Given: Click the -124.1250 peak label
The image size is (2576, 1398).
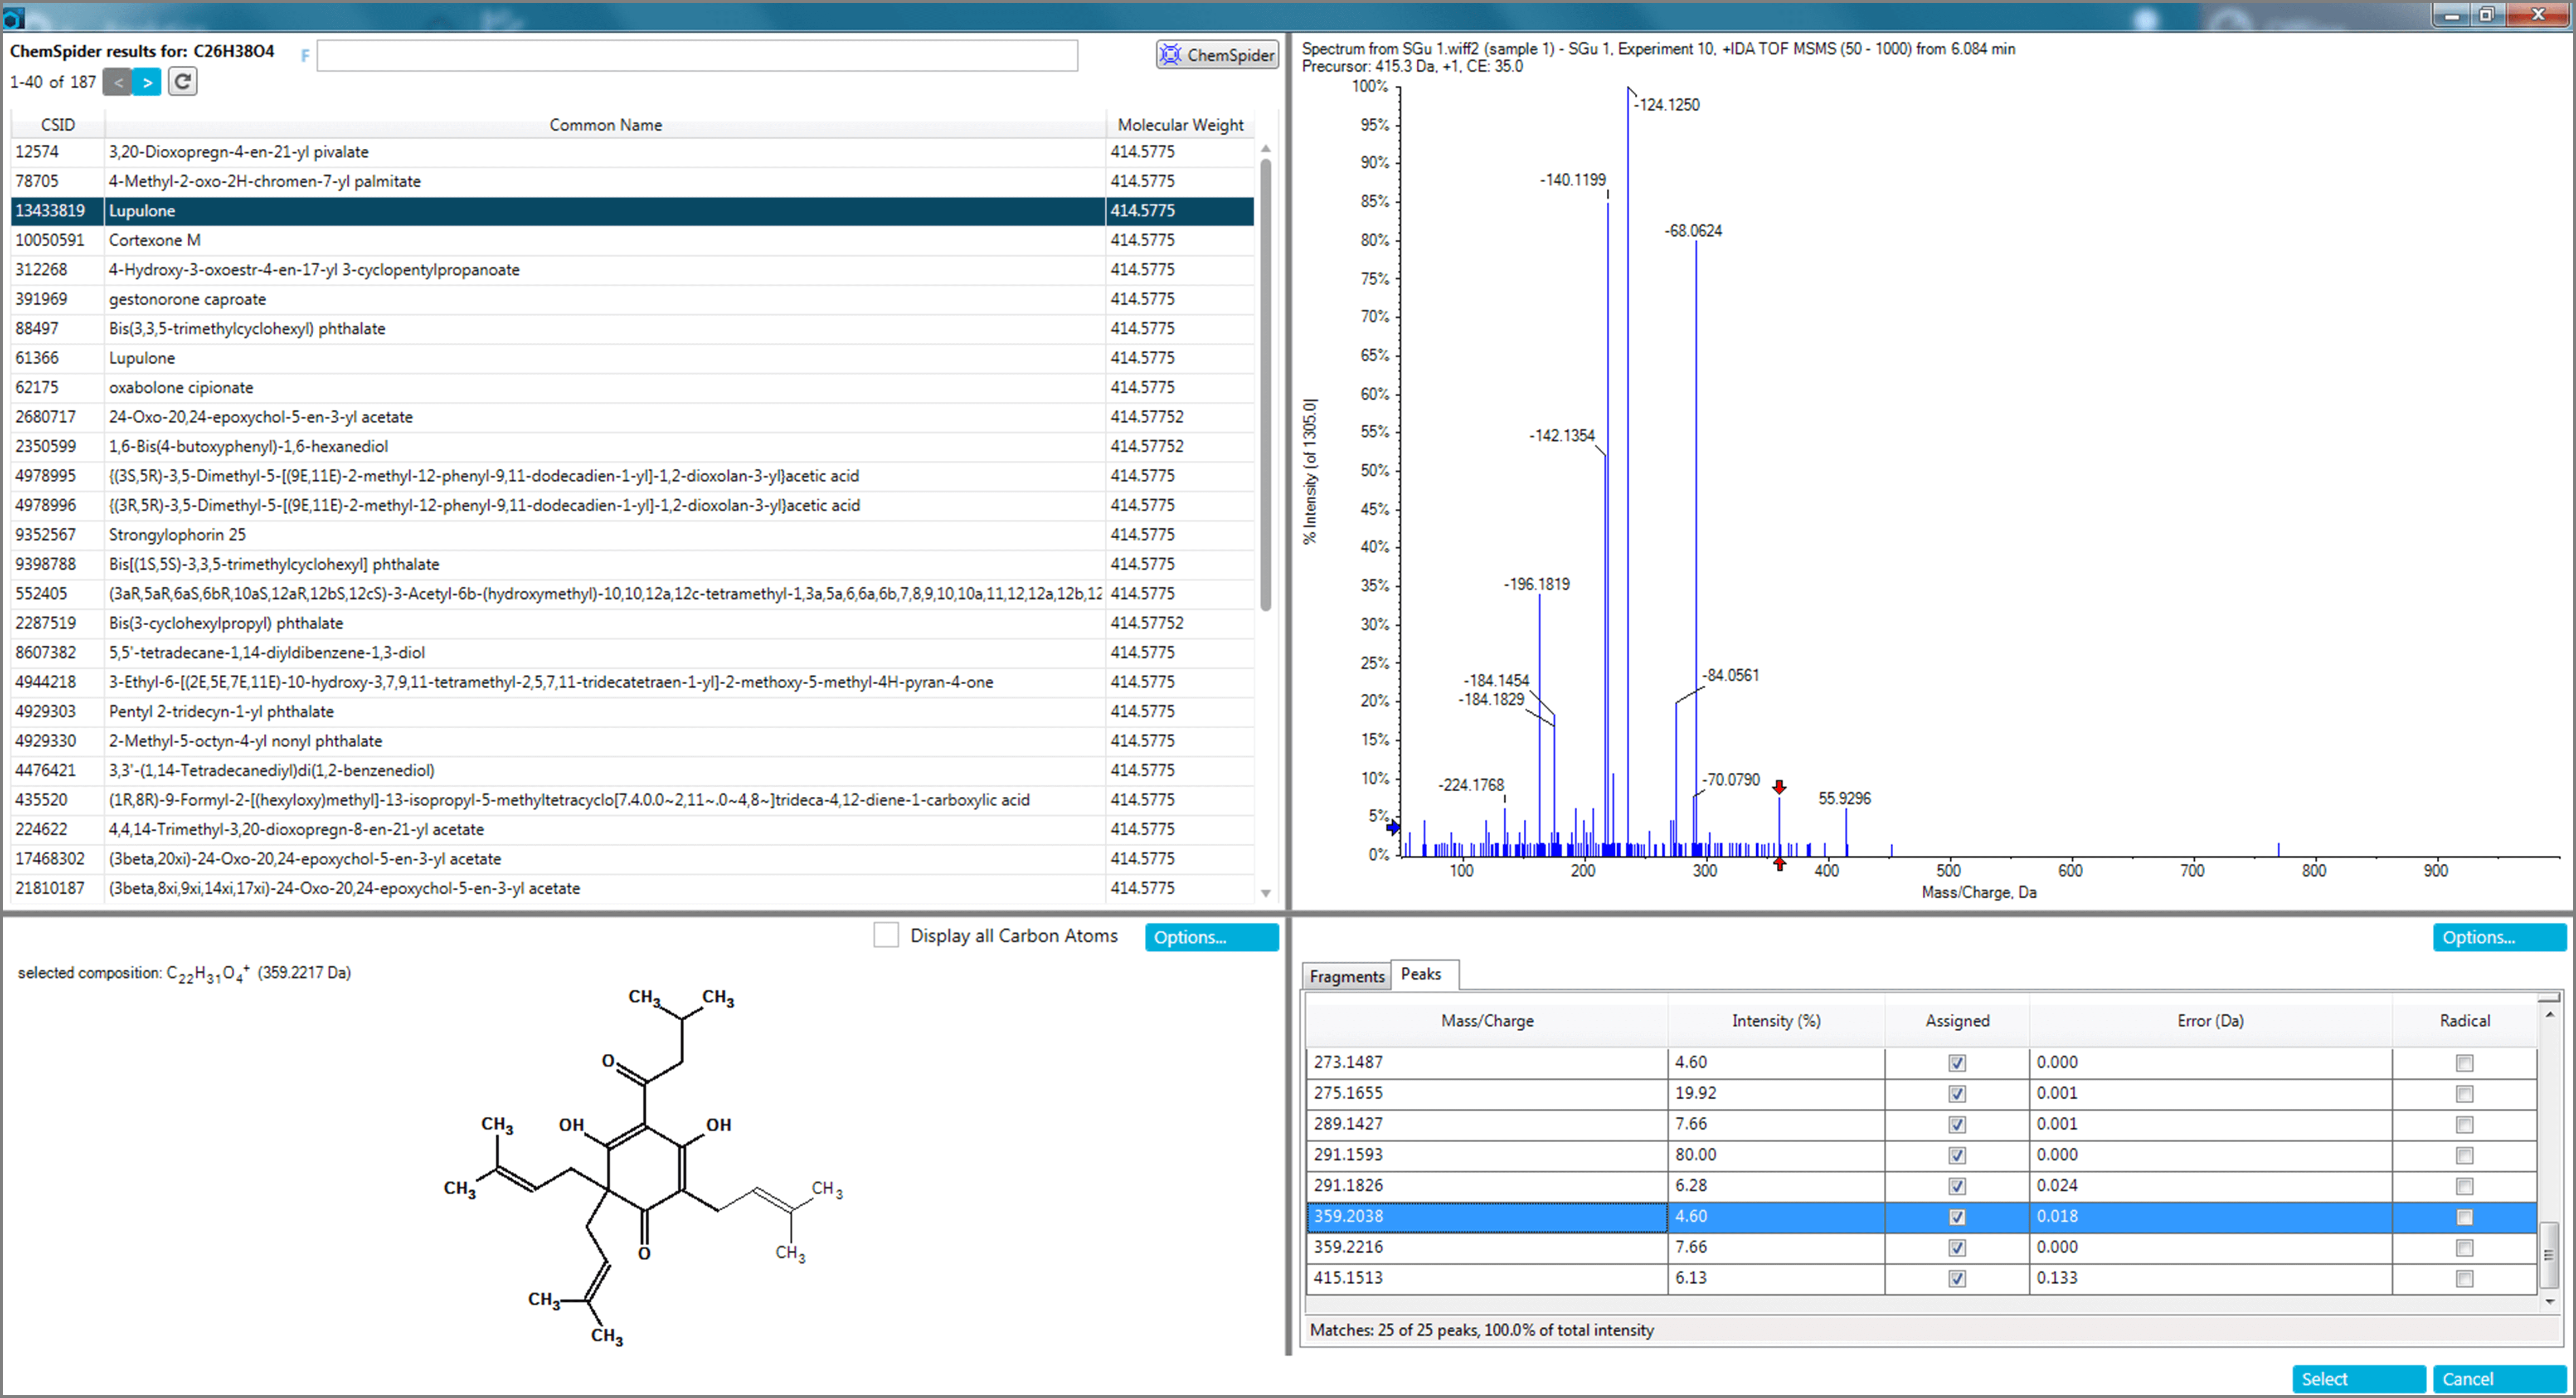Looking at the screenshot, I should click(1666, 105).
